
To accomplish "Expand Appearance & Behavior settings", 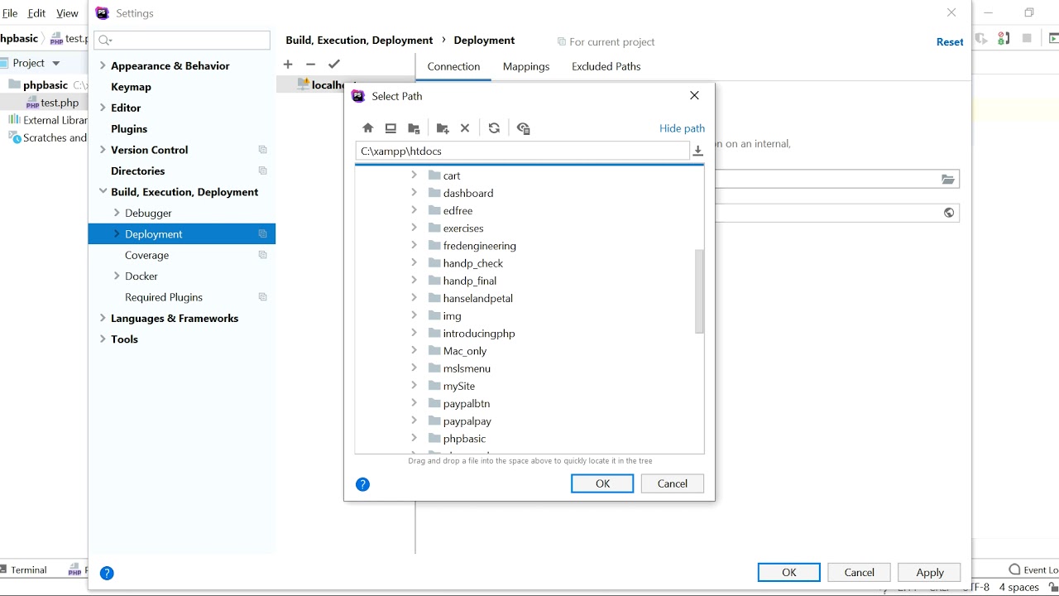I will point(103,65).
